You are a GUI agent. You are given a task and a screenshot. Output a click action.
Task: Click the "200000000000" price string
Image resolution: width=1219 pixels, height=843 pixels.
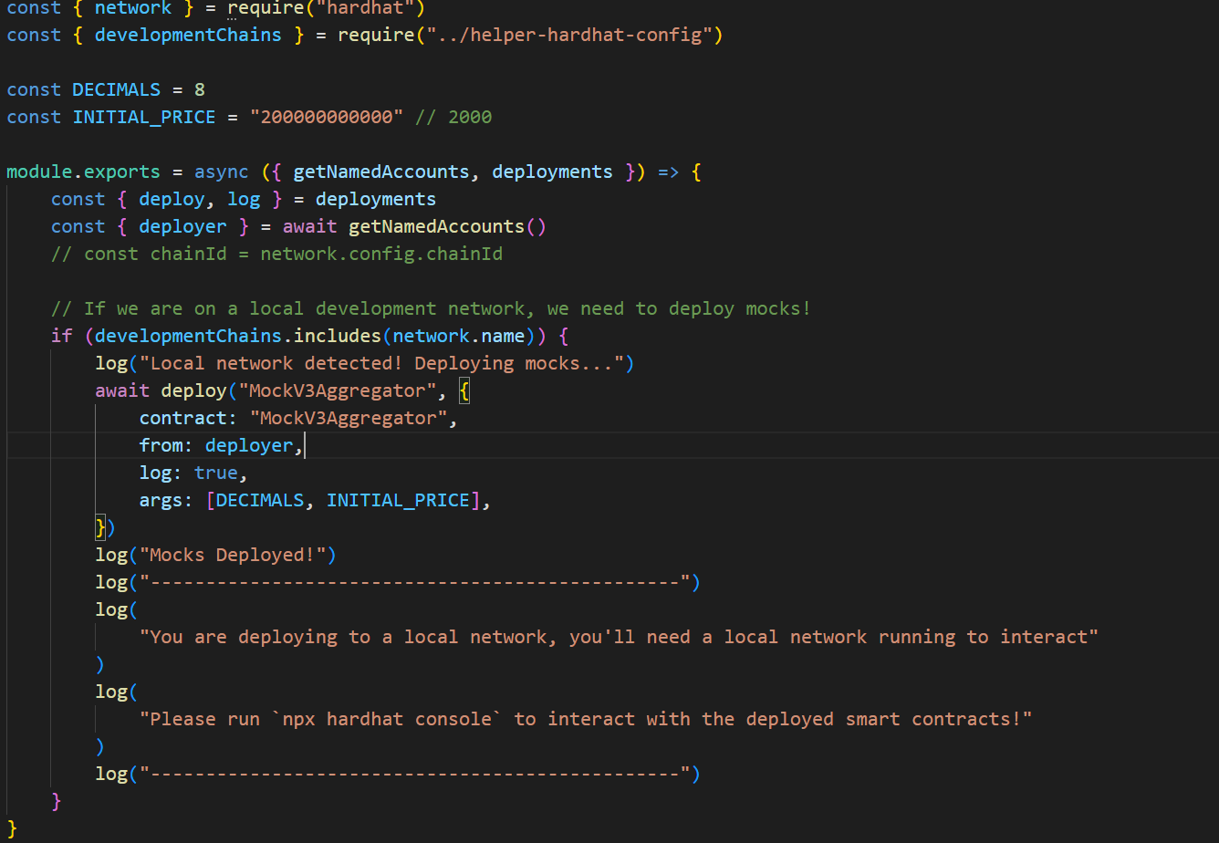326,118
